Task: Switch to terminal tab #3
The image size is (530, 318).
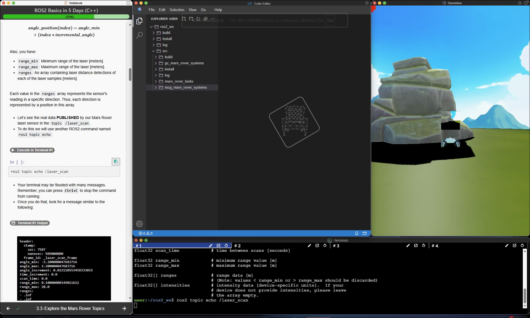Action: [x=336, y=246]
